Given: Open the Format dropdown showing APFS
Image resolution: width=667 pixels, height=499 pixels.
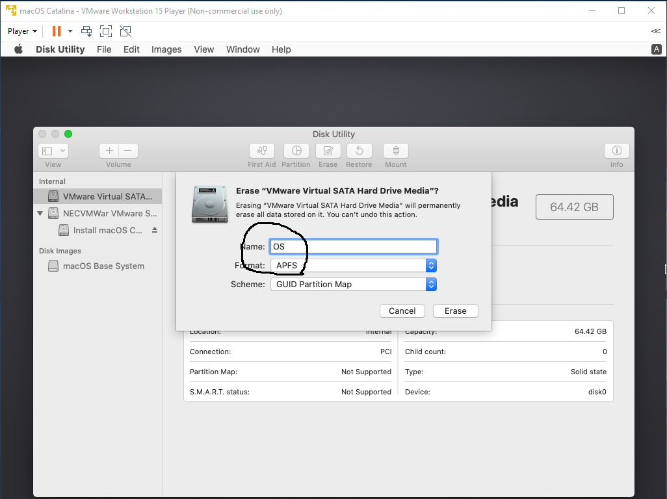Looking at the screenshot, I should [x=354, y=266].
